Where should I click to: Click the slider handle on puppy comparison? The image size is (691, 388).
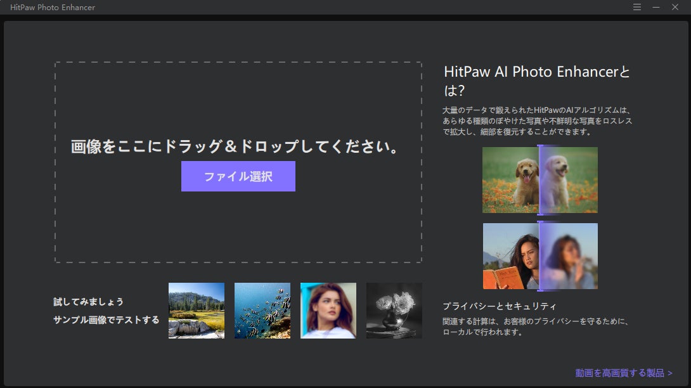click(x=540, y=180)
